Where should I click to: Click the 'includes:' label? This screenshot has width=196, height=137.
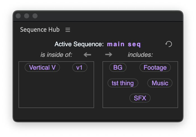coord(140,55)
